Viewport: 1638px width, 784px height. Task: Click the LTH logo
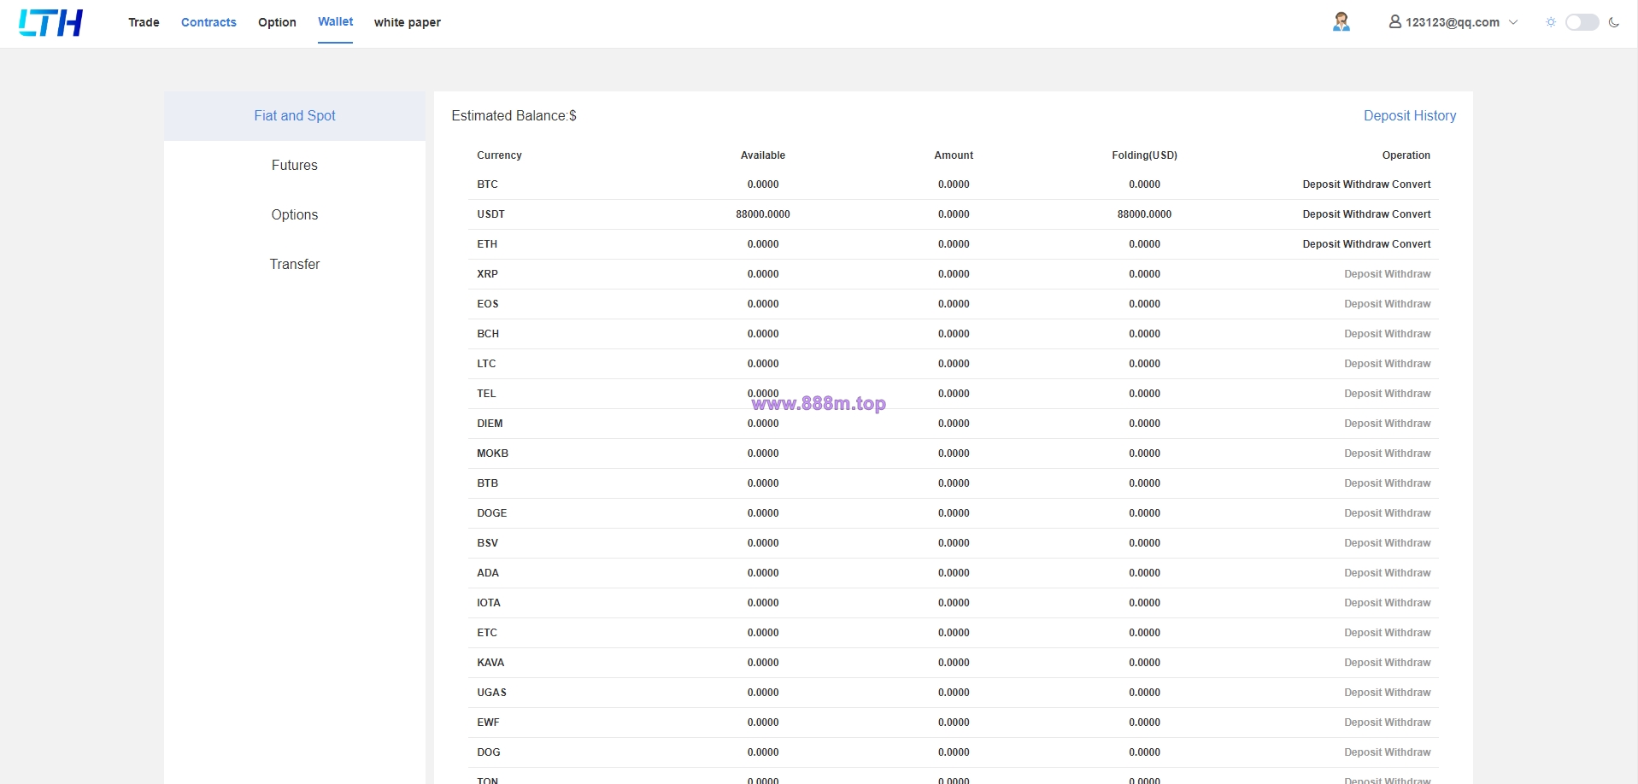[50, 23]
